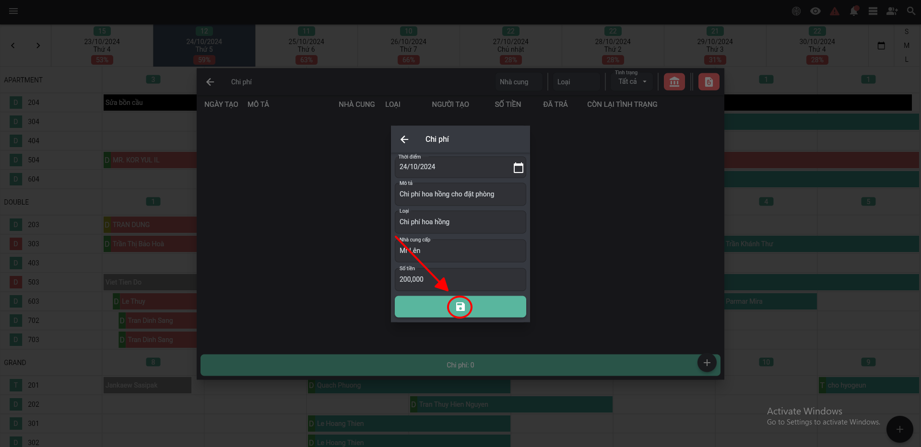Click the add guest person icon
Screen dimensions: 921x447
(892, 11)
